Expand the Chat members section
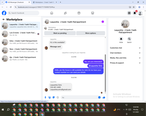Screen dimensions: 146x116 pos(125,53)
